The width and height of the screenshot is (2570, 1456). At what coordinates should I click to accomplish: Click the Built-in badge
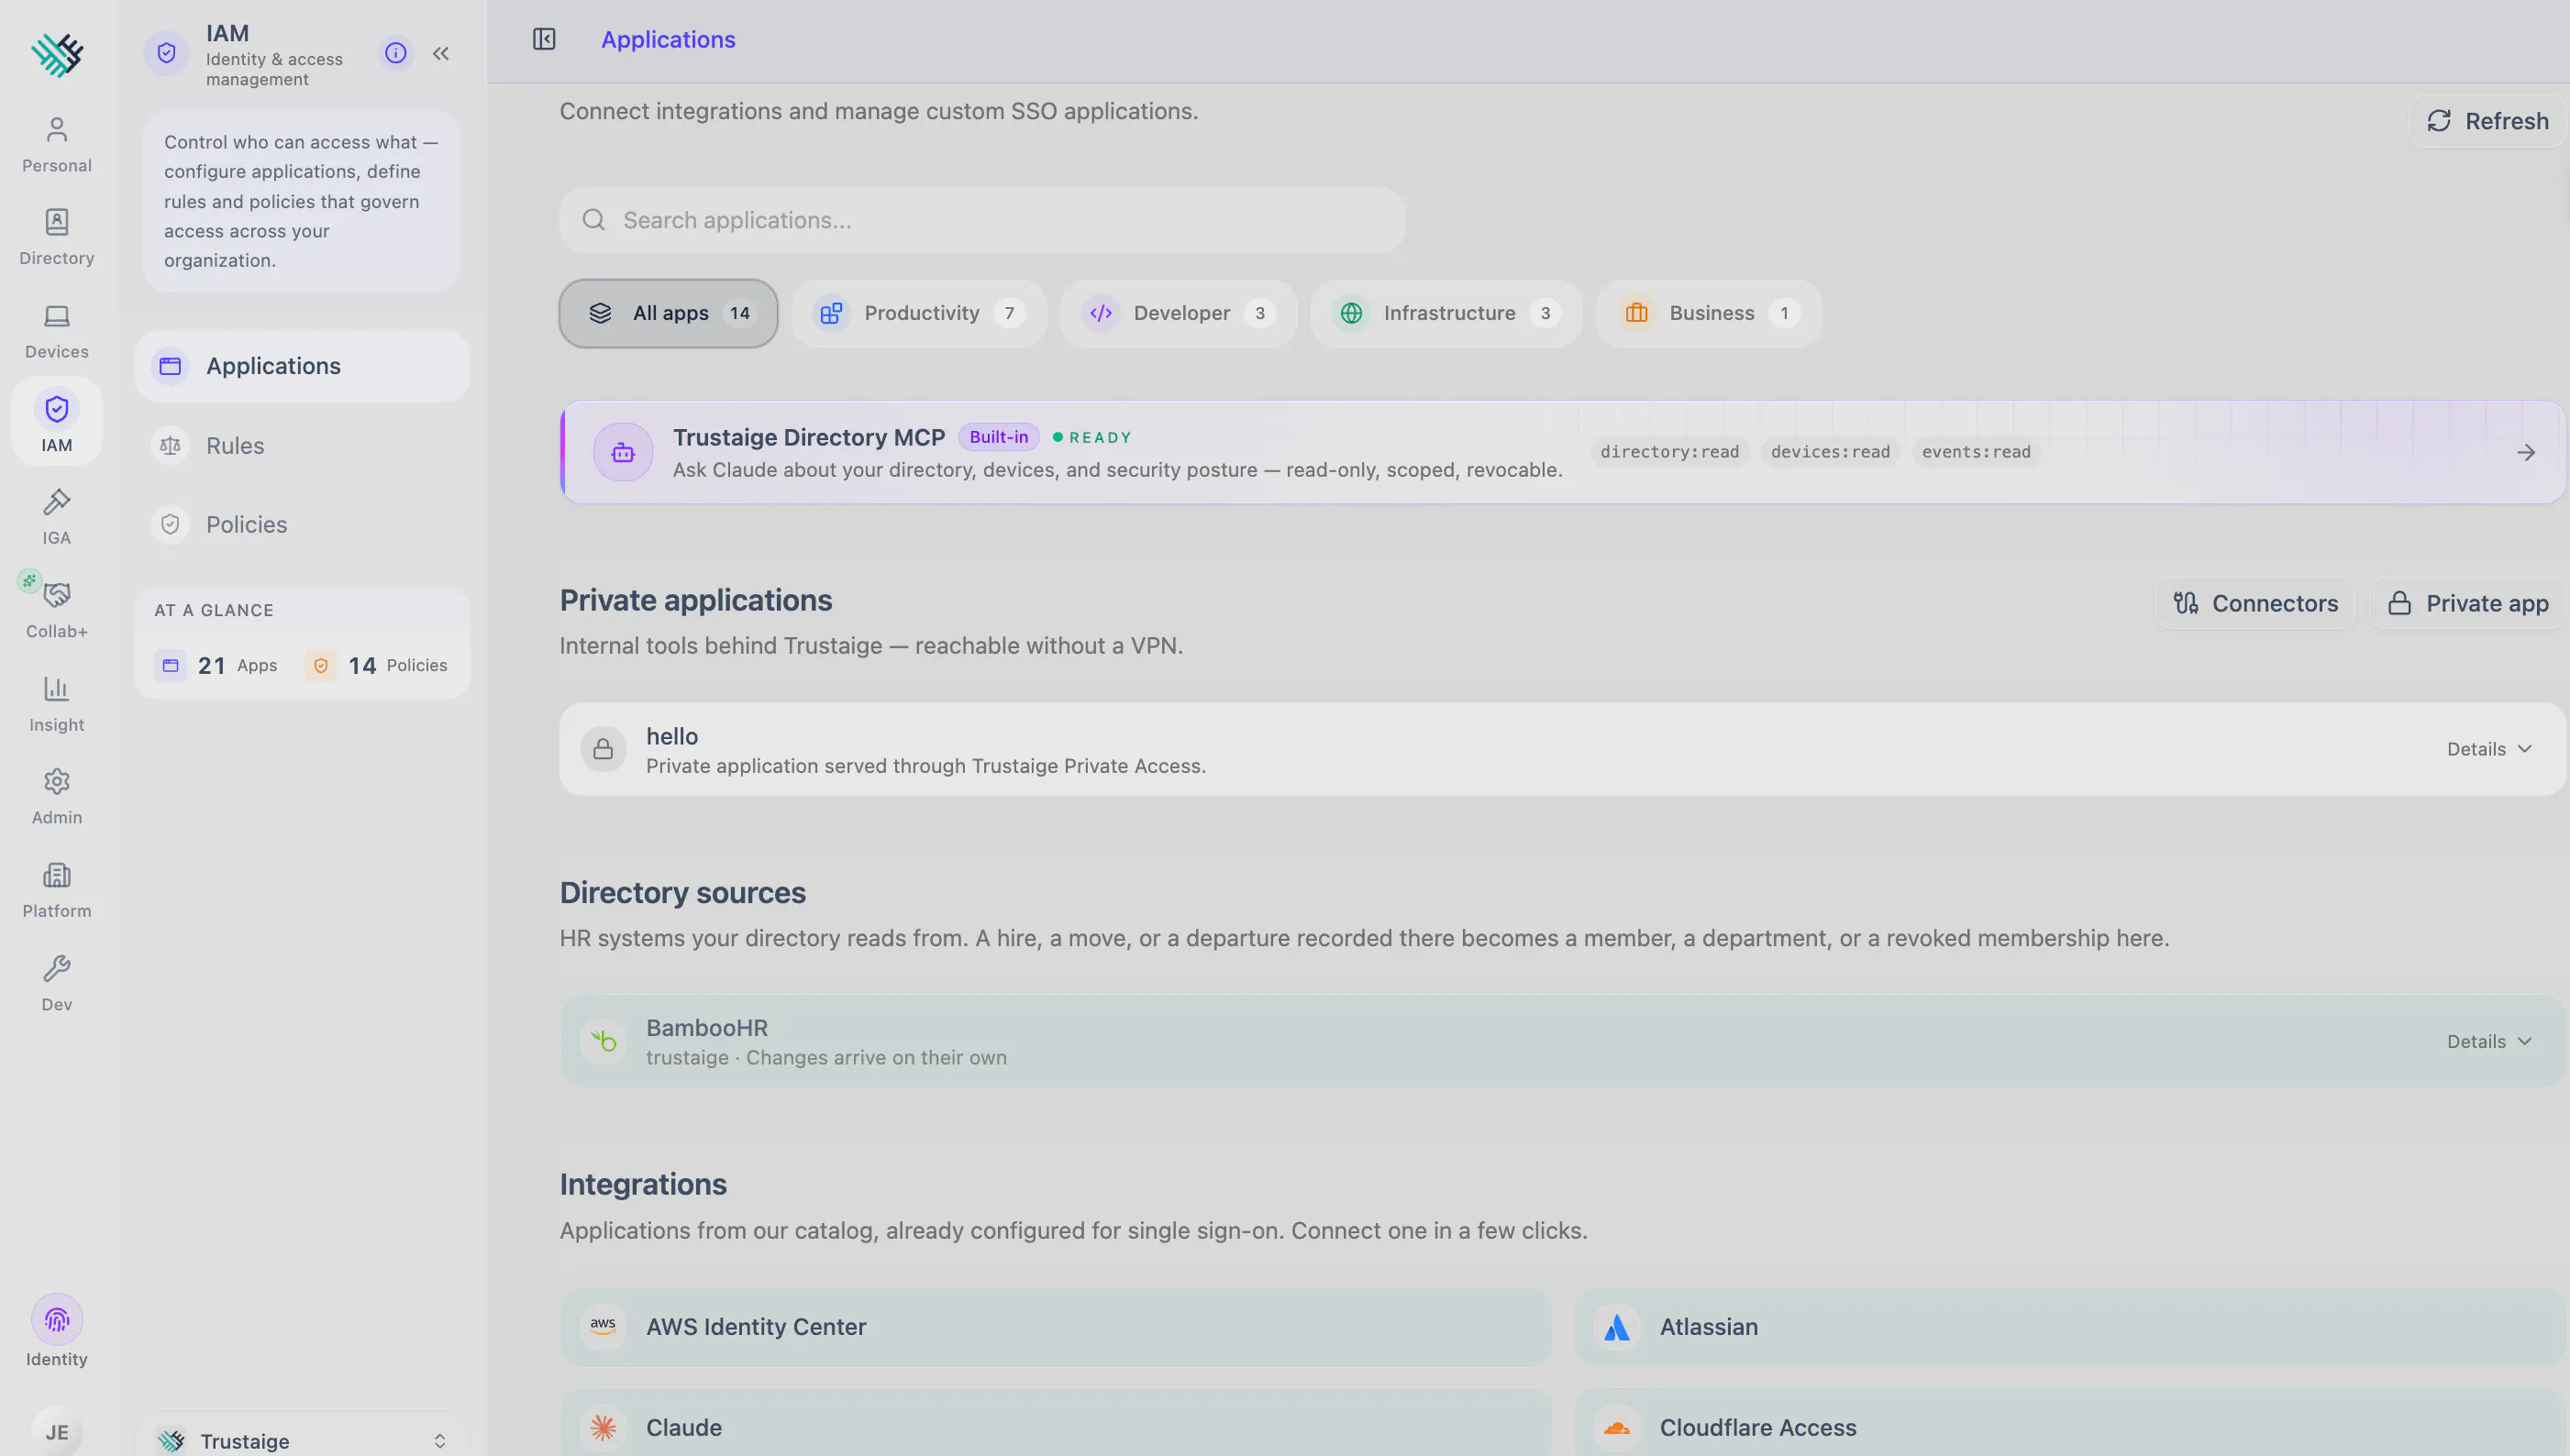[999, 437]
